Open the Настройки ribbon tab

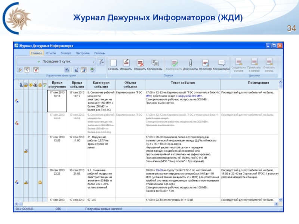[x=82, y=53]
